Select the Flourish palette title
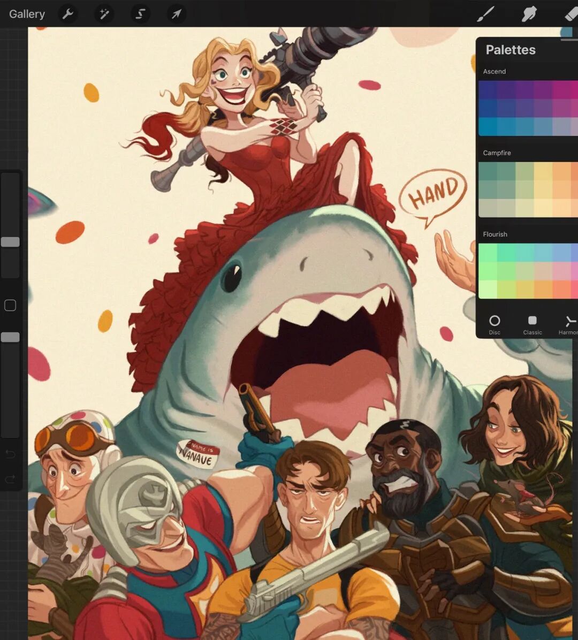Image resolution: width=578 pixels, height=640 pixels. pos(495,234)
